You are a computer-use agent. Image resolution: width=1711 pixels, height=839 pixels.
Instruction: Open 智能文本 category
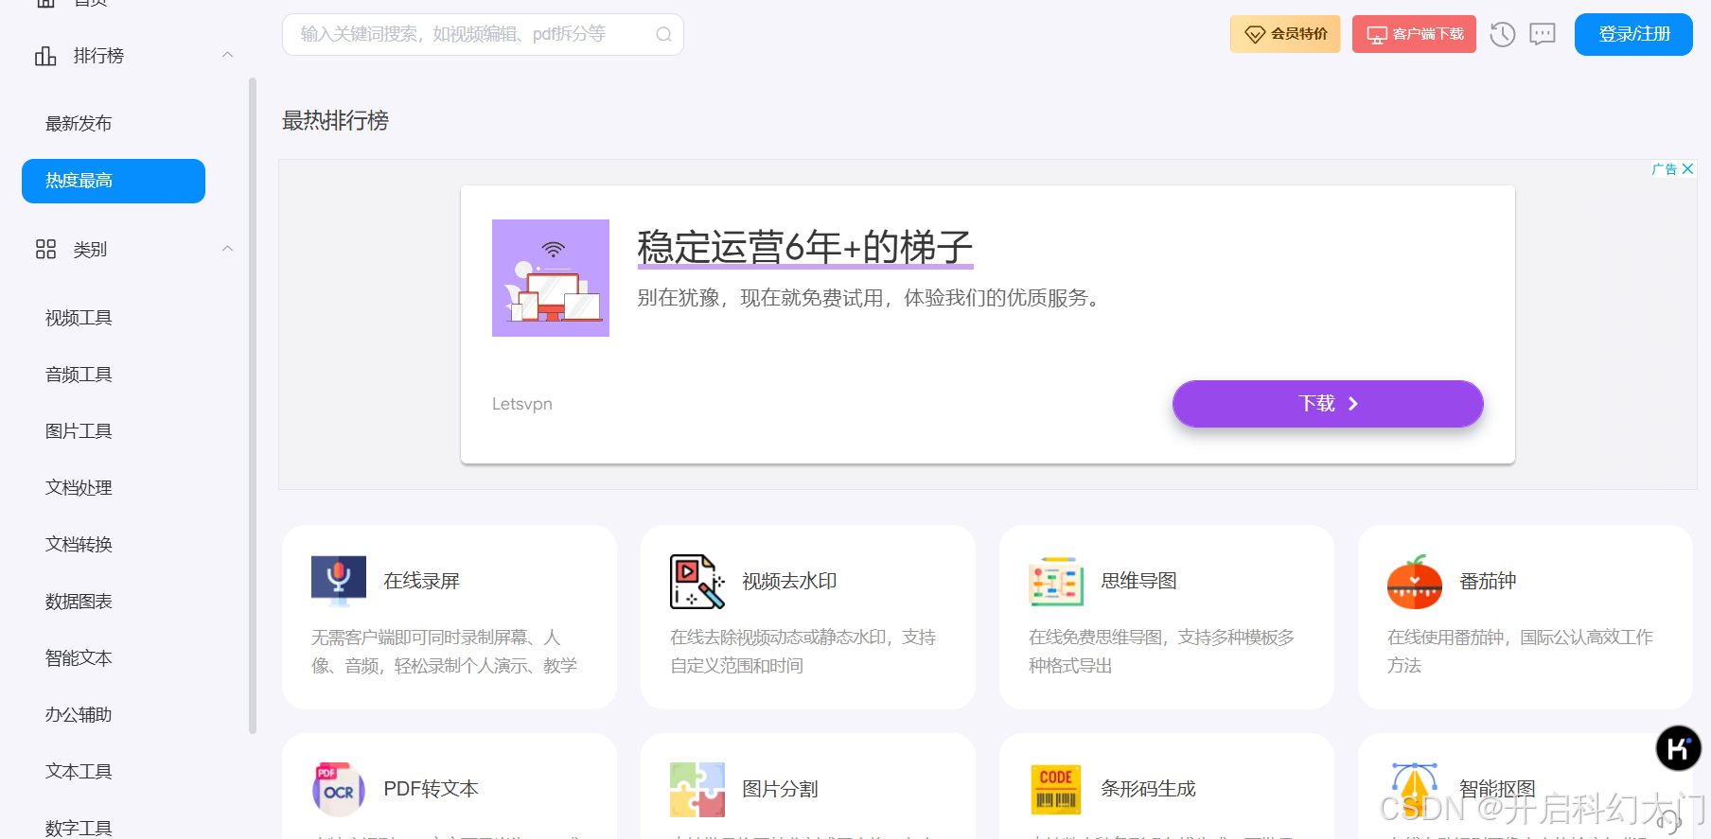(79, 658)
